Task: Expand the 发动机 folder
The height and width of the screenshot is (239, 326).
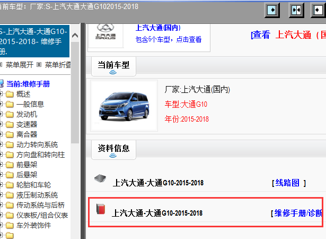Action: pos(1,114)
